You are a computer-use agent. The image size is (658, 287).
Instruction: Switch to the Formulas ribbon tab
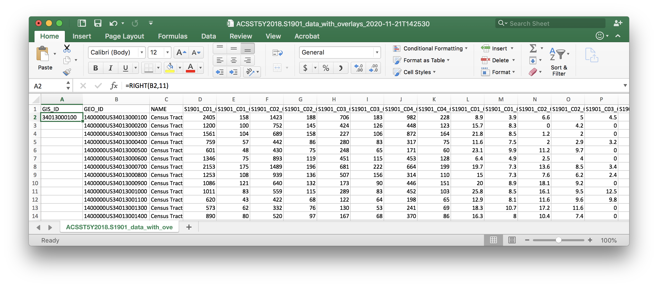(x=172, y=36)
